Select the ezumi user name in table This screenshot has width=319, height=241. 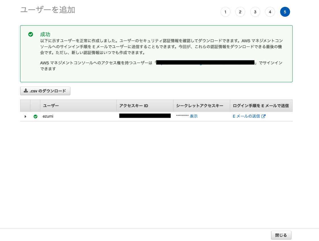(48, 116)
